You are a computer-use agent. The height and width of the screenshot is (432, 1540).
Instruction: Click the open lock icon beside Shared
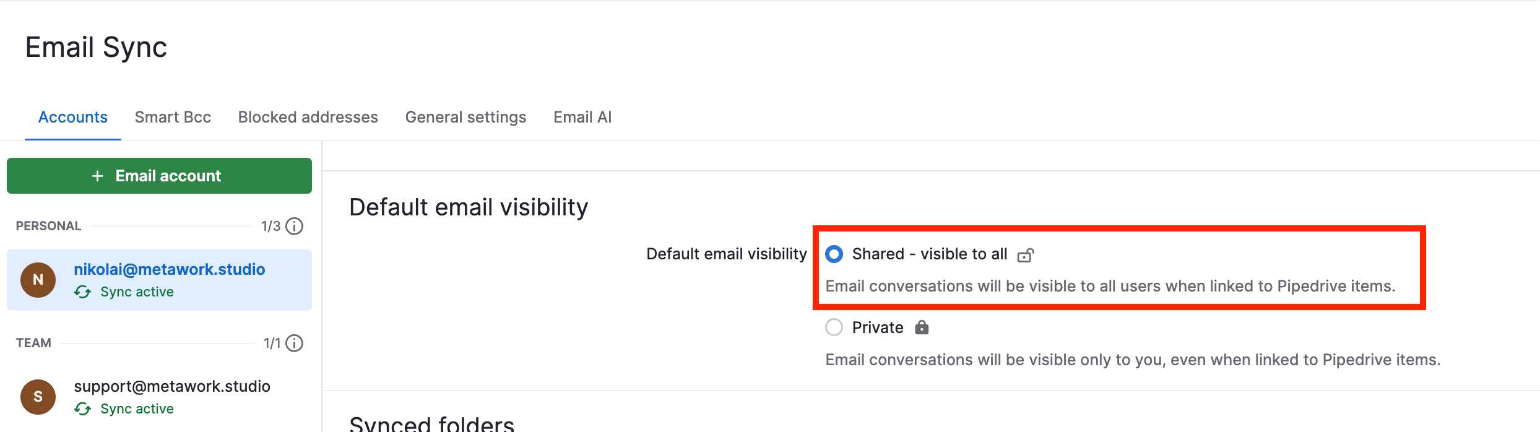tap(1025, 255)
